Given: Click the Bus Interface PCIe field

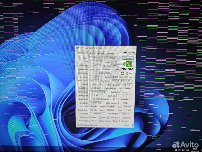Looking at the screenshot, I should pos(121,81).
